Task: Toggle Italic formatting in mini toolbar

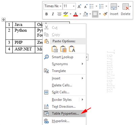Action: 53,14
